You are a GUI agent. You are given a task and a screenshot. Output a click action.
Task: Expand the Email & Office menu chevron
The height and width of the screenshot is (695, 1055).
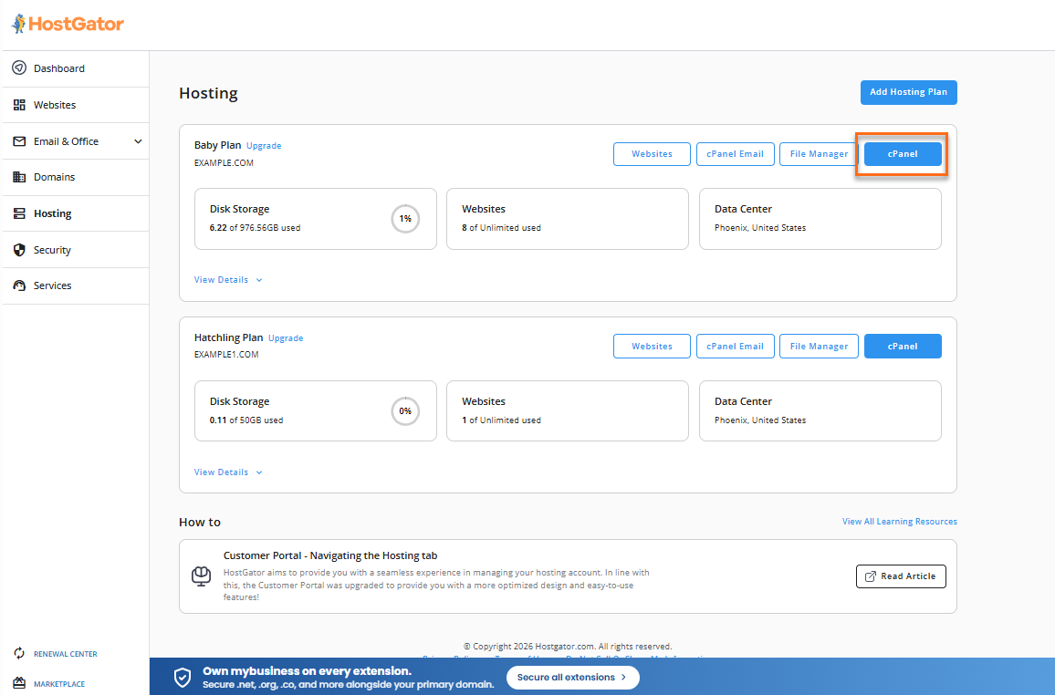coord(138,141)
